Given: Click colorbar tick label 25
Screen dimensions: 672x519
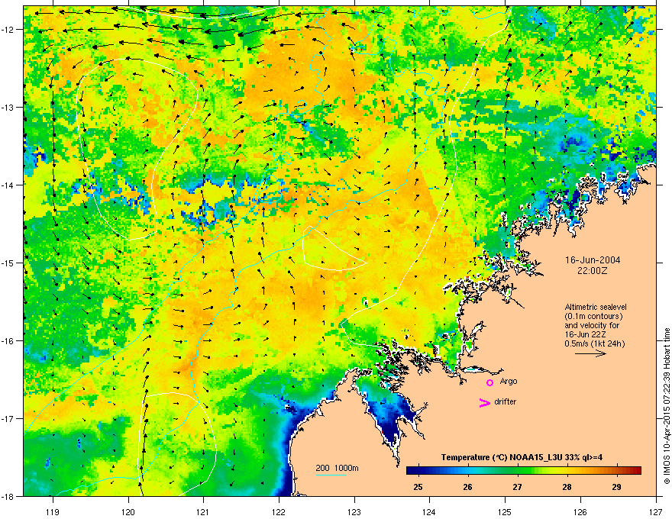Looking at the screenshot, I should pyautogui.click(x=418, y=487).
